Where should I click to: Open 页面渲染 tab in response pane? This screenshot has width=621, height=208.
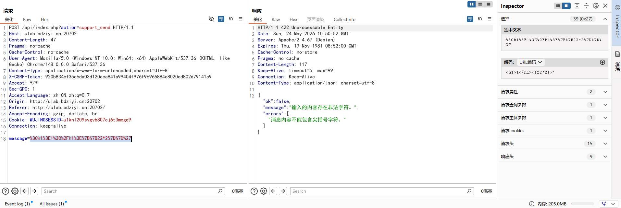pyautogui.click(x=316, y=19)
